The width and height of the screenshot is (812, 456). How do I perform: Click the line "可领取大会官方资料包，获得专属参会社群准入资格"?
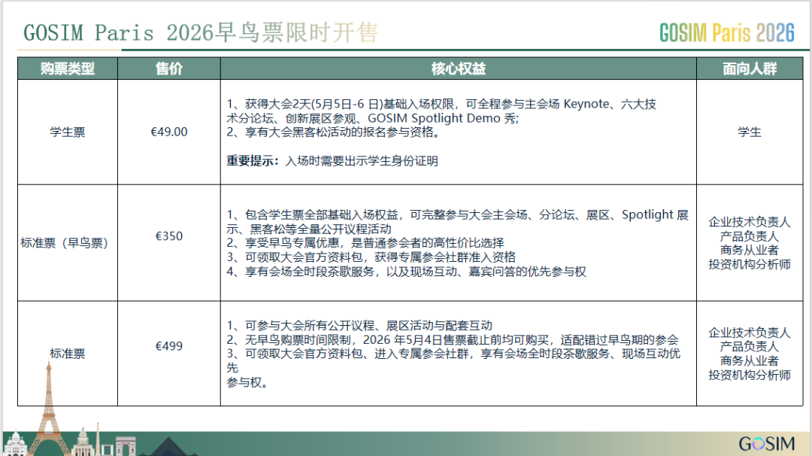click(x=371, y=257)
